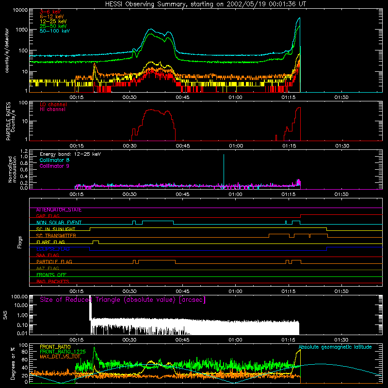Select the 6-12 keV legend label

52,16
